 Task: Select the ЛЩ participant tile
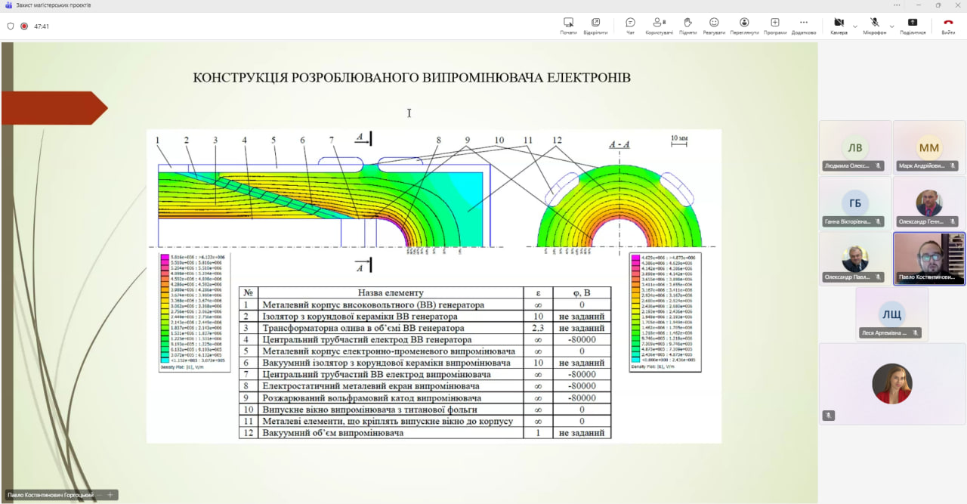tap(891, 314)
